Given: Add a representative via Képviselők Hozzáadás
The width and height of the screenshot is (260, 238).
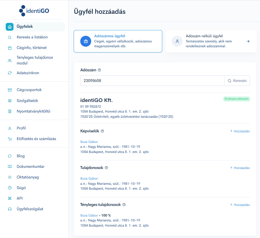Looking at the screenshot, I should tap(240, 131).
